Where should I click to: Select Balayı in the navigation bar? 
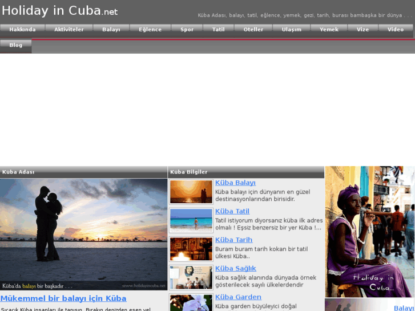click(x=111, y=29)
